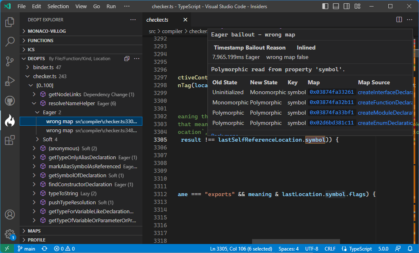Open the Deopt Explorer flame icon
This screenshot has height=253, width=419.
(10, 121)
